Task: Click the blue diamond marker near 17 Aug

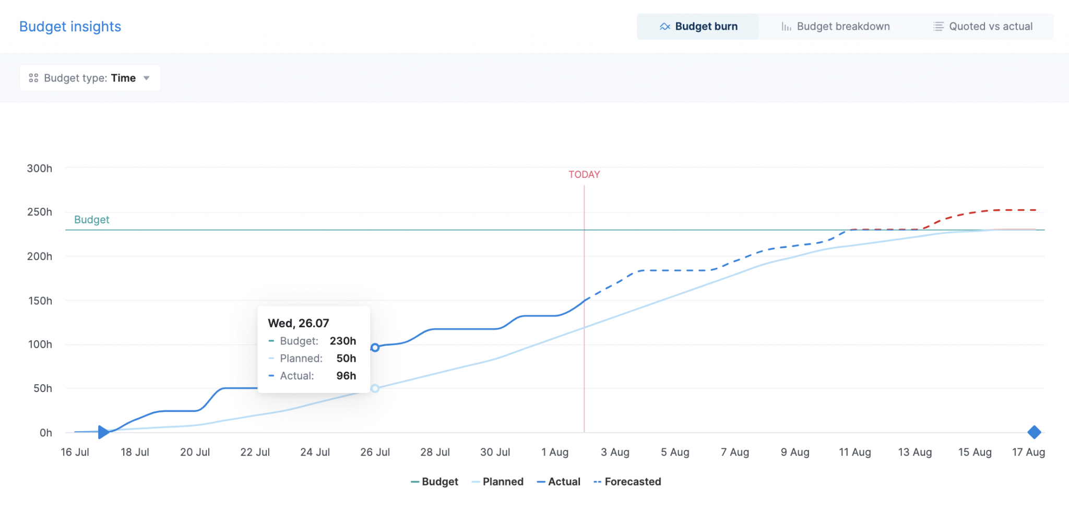Action: [1034, 432]
